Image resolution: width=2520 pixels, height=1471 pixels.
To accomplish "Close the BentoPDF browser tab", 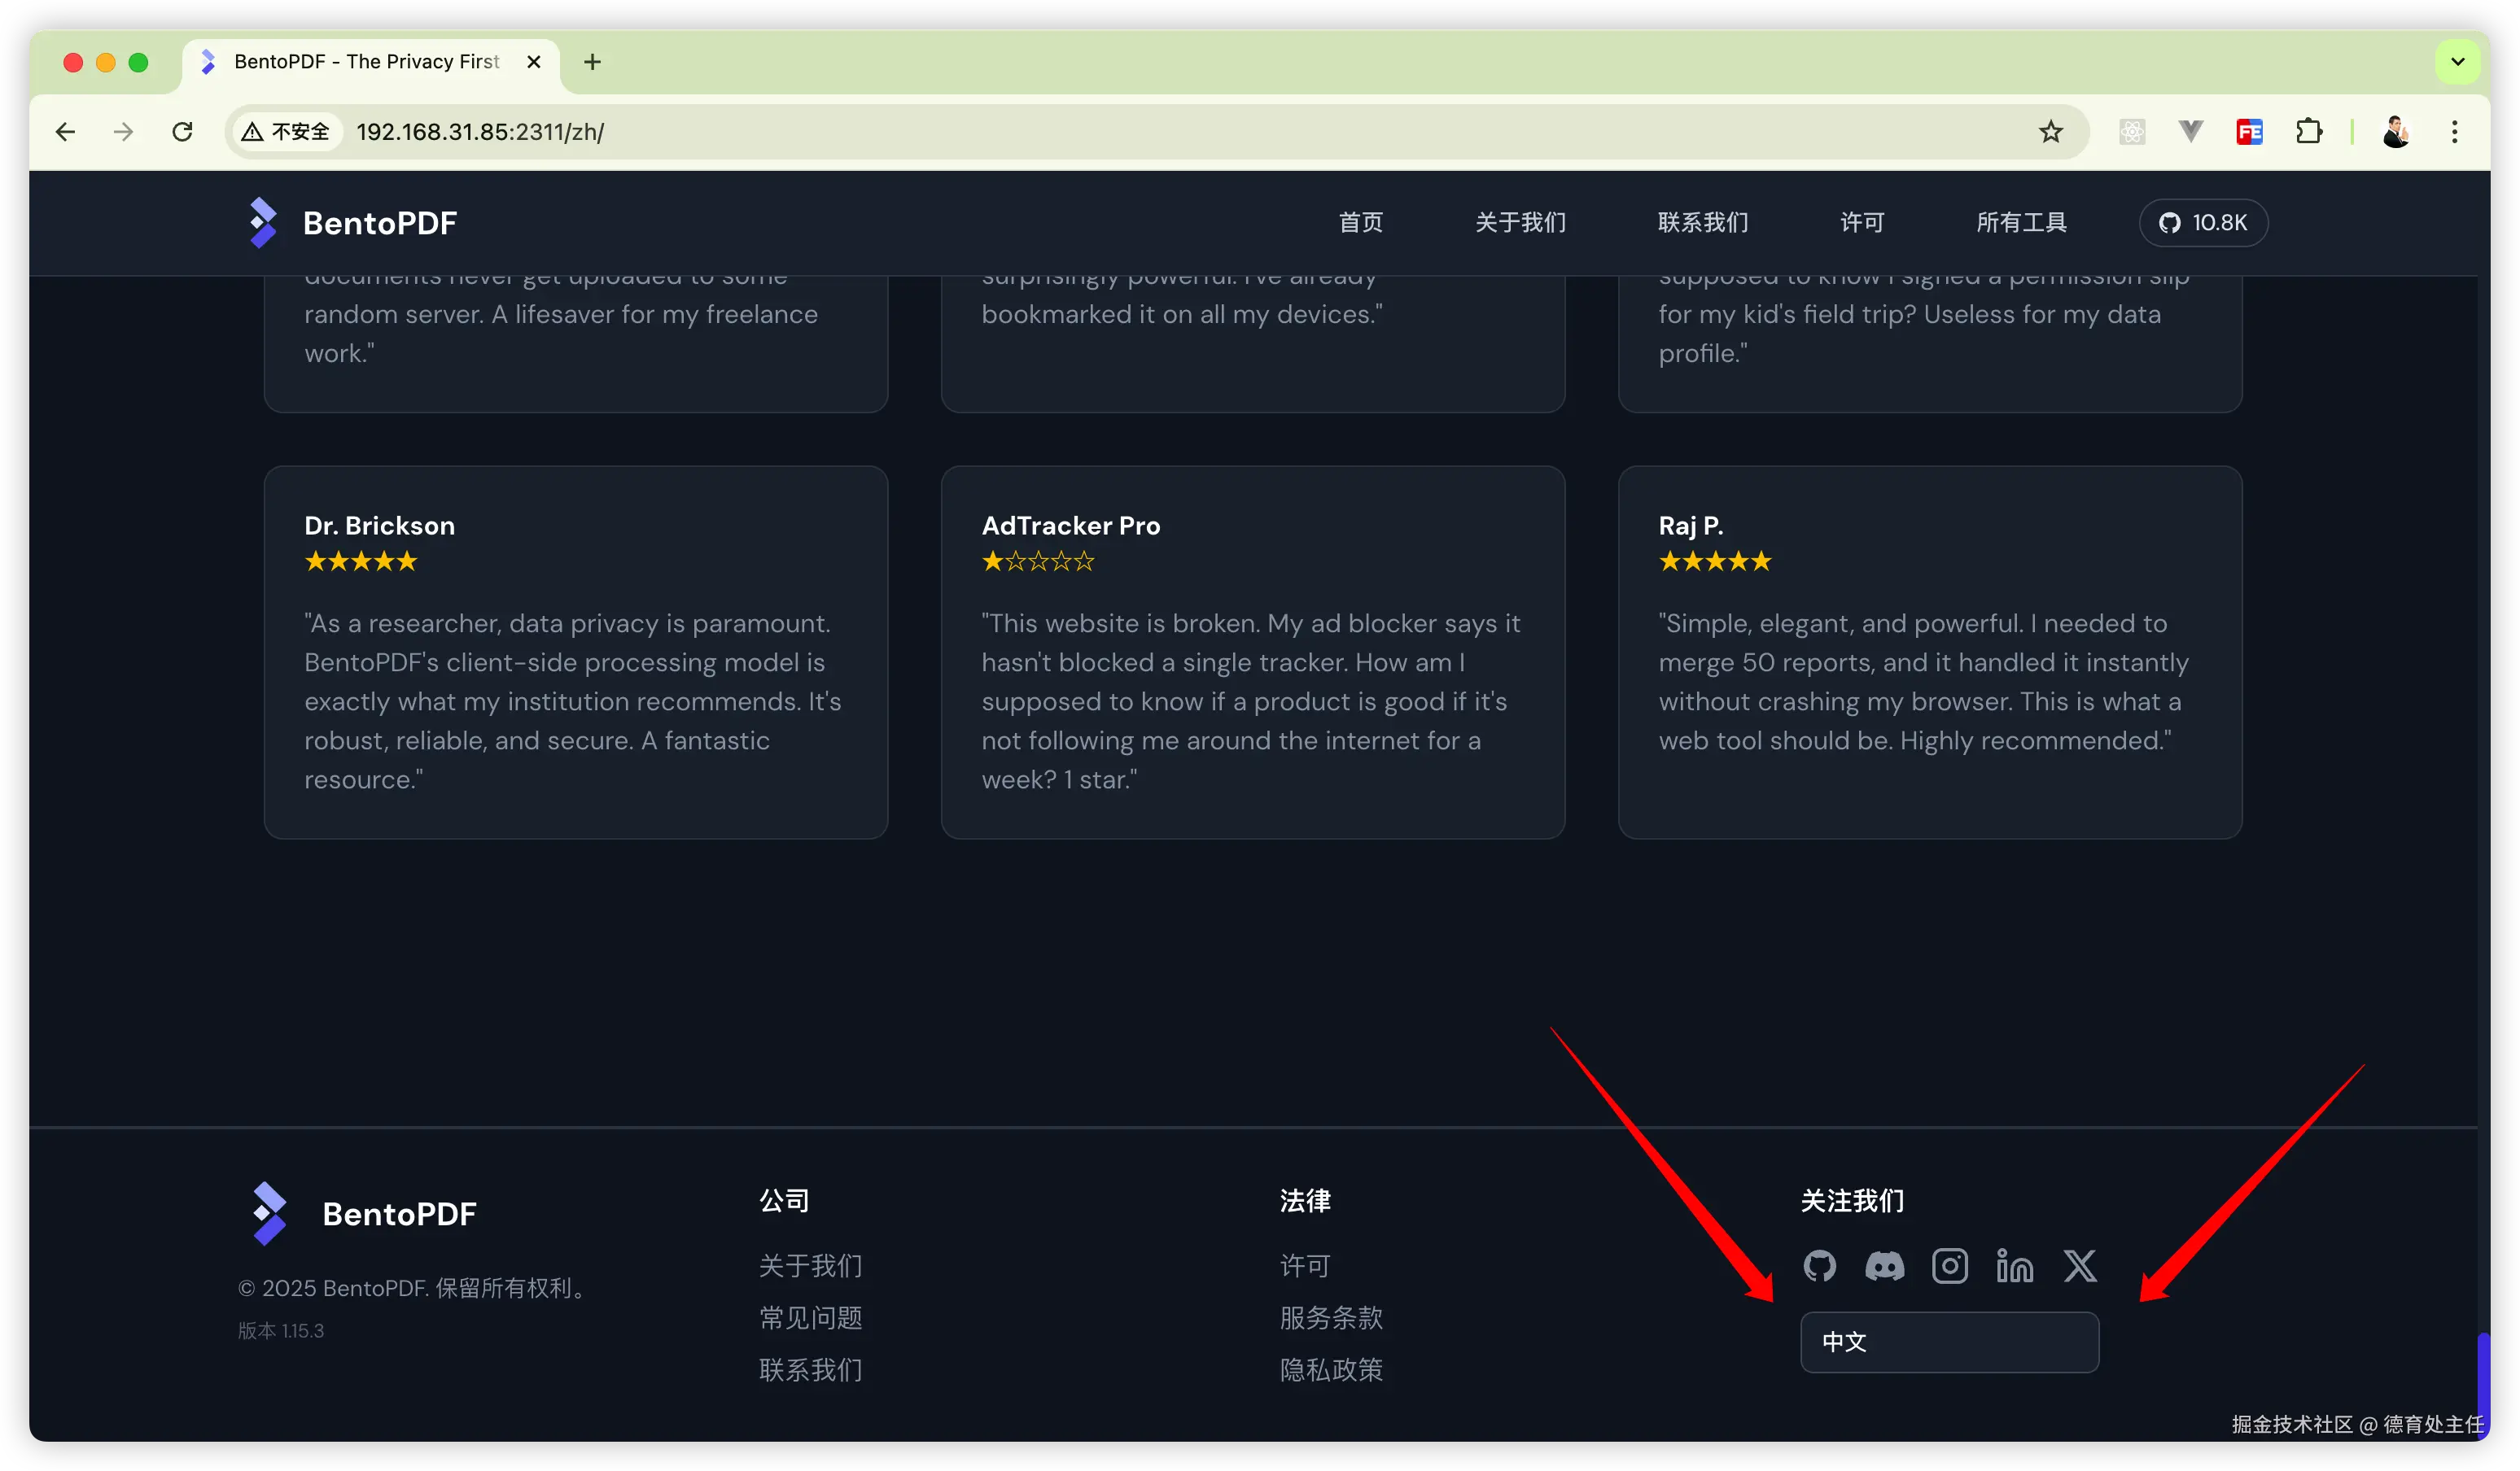I will click(x=534, y=62).
